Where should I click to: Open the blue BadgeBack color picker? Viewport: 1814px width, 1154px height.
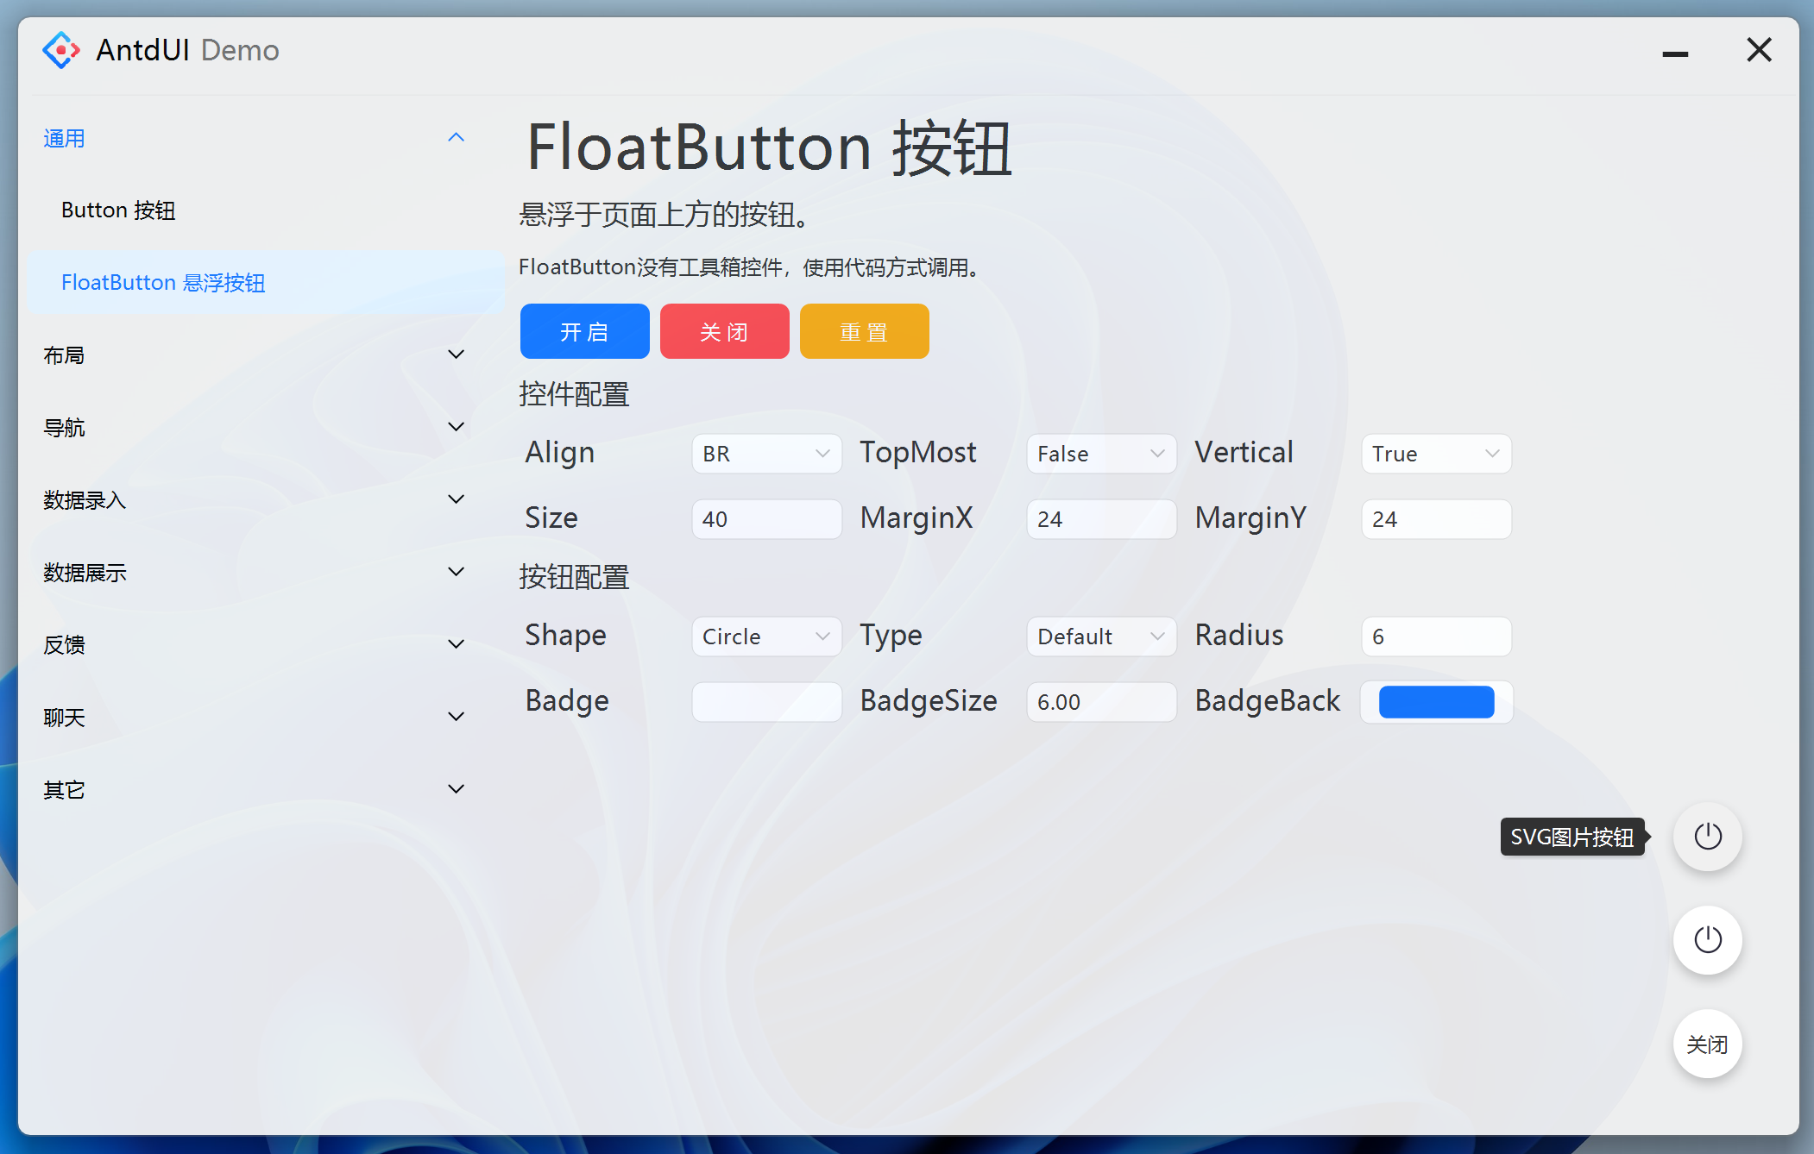pyautogui.click(x=1436, y=702)
